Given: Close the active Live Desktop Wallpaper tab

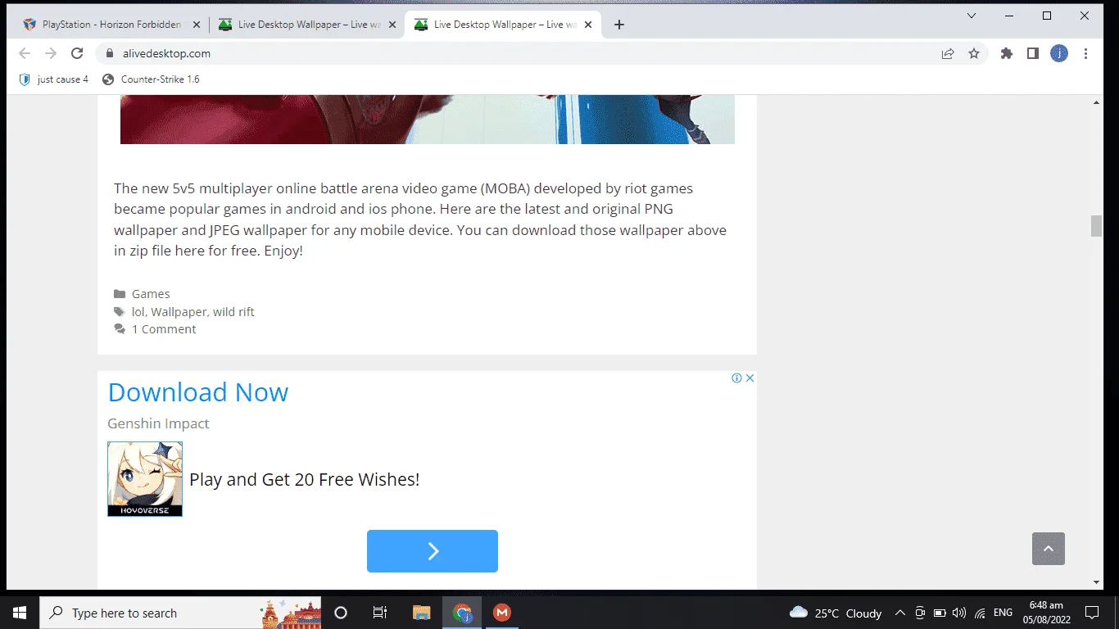Looking at the screenshot, I should click(587, 25).
